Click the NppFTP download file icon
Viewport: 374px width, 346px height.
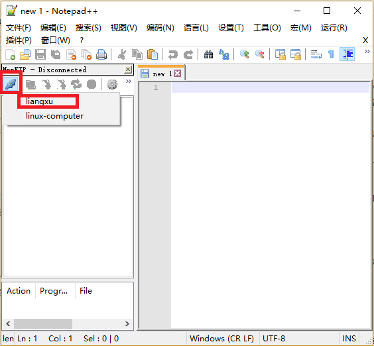coord(46,84)
